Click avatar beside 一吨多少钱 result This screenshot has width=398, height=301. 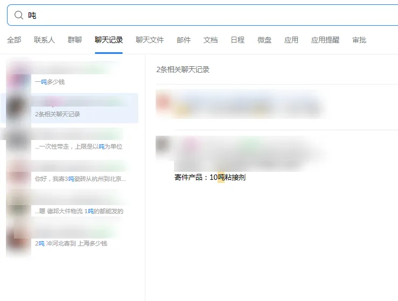(18, 78)
